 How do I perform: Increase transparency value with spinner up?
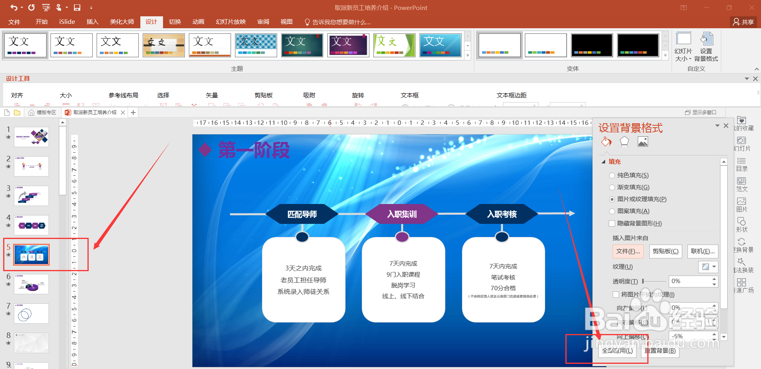714,279
